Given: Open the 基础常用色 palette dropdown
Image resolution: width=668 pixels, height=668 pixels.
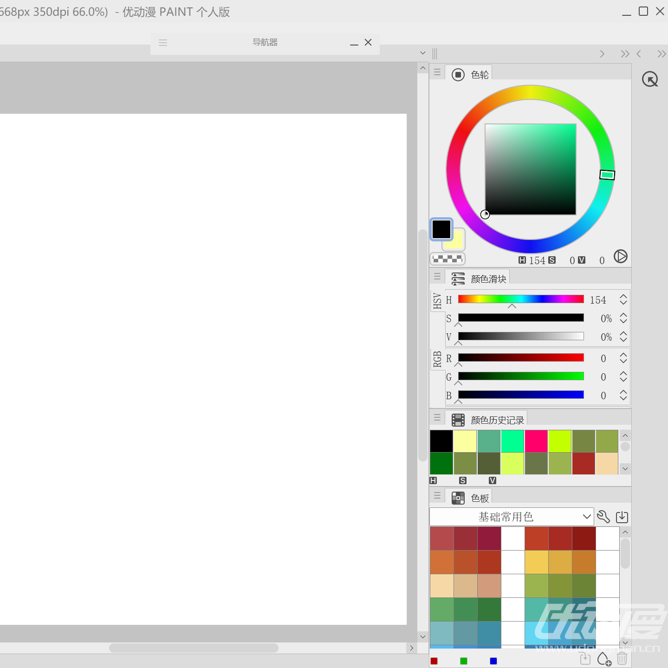Looking at the screenshot, I should tap(512, 517).
